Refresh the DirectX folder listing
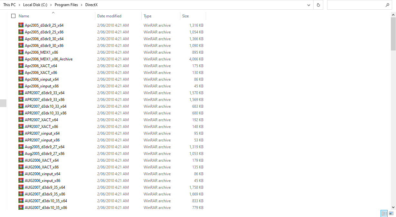 (318, 5)
